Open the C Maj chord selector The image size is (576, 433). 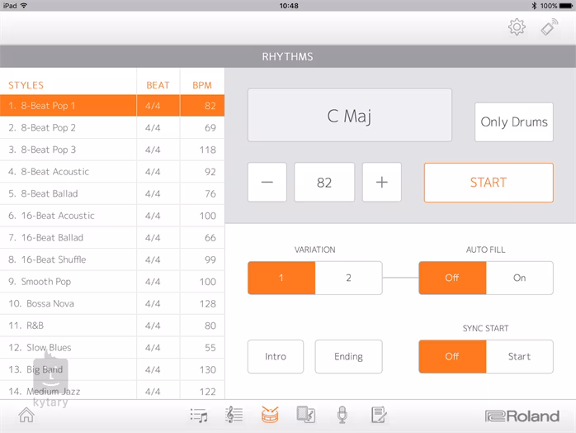click(350, 116)
